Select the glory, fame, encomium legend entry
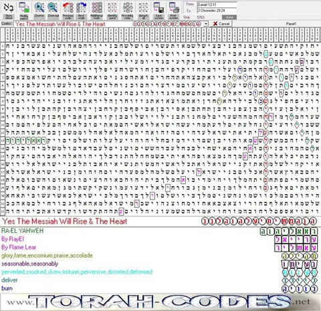This screenshot has width=321, height=311. tap(47, 256)
